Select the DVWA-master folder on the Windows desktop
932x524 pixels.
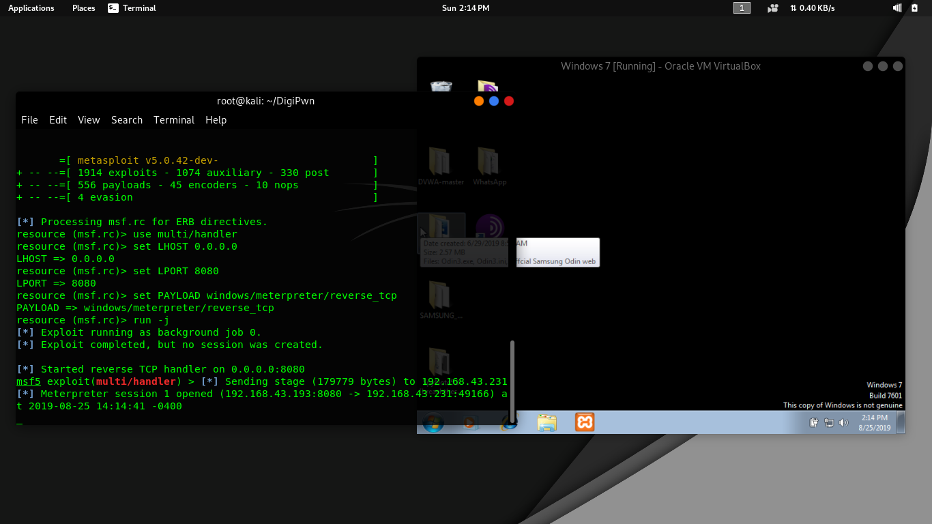441,166
